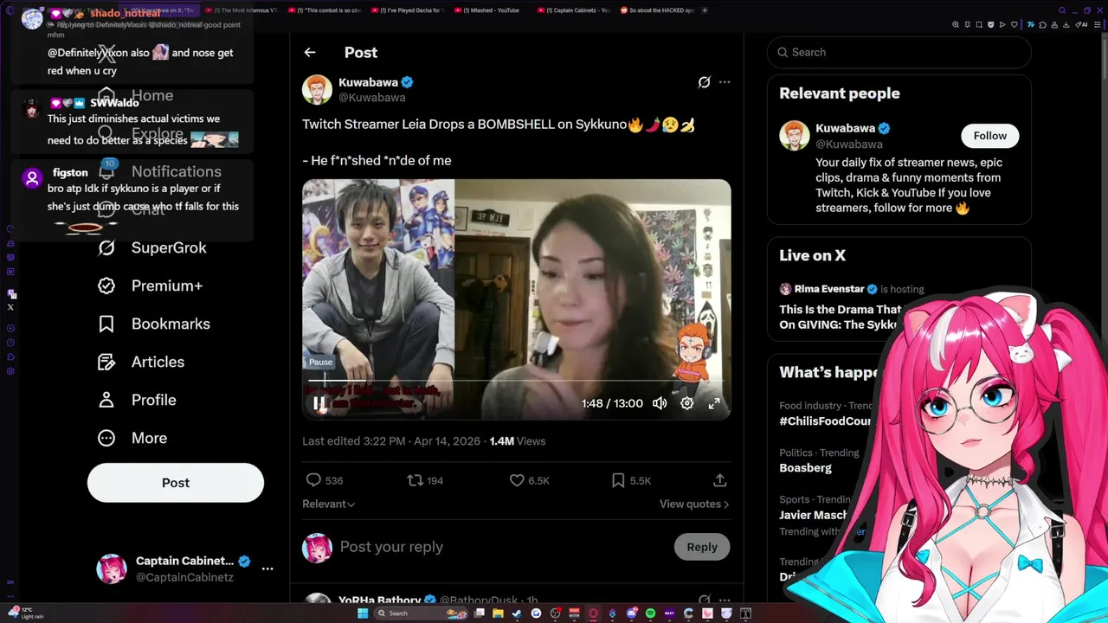Viewport: 1108px width, 623px height.
Task: Follow Kuwabawa in Relevant people
Action: click(989, 136)
